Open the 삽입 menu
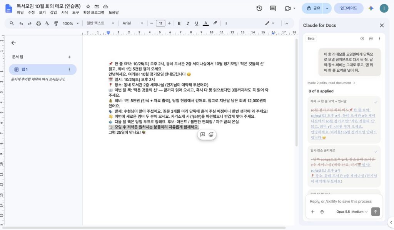This screenshot has height=230, width=394. pyautogui.click(x=53, y=13)
